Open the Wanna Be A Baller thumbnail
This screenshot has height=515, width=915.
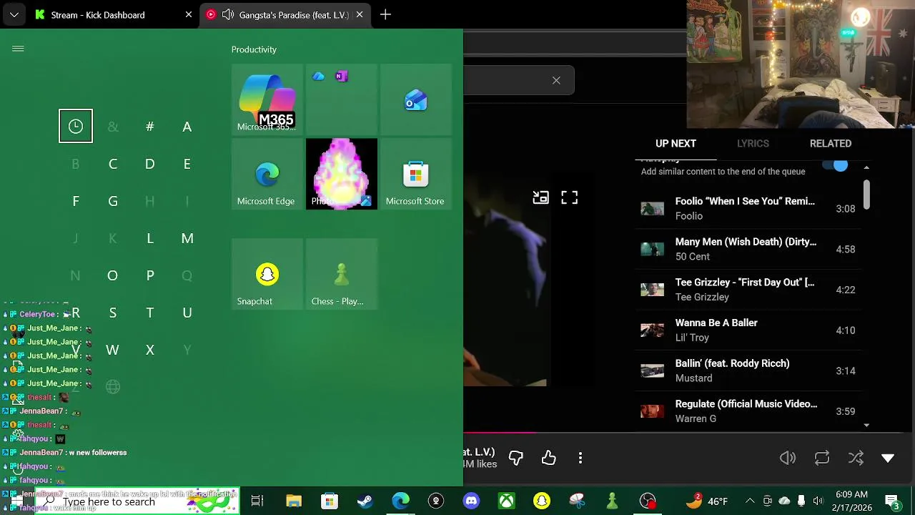coord(652,330)
